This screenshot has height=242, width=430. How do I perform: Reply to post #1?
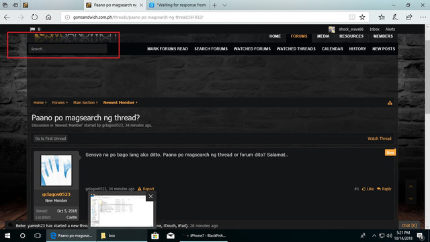(384, 189)
